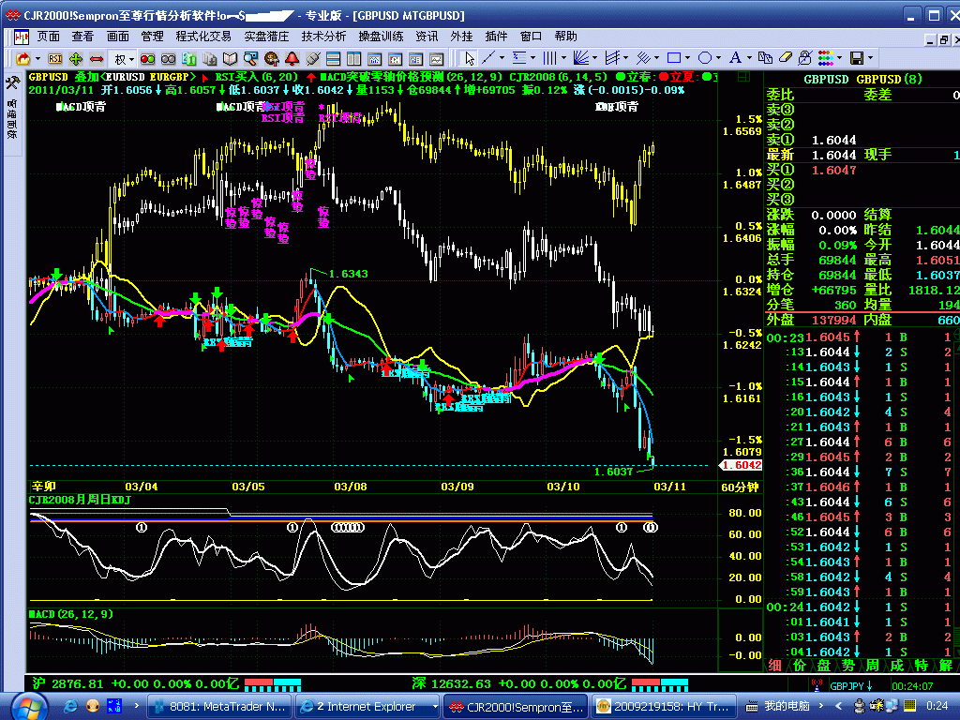Expand the rectangle tool dropdown arrow
Screen dimensions: 960x720
pos(687,58)
